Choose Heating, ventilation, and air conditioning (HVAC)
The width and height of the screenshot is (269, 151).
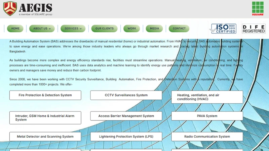pos(207,97)
